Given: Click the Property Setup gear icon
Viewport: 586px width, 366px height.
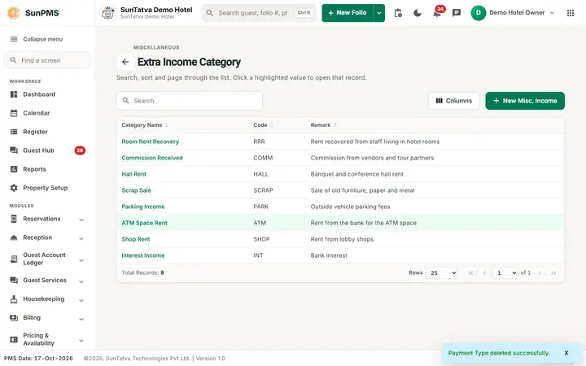Looking at the screenshot, I should [x=14, y=188].
